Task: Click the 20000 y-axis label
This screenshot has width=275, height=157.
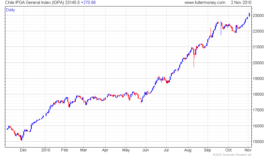Action: (x=258, y=63)
